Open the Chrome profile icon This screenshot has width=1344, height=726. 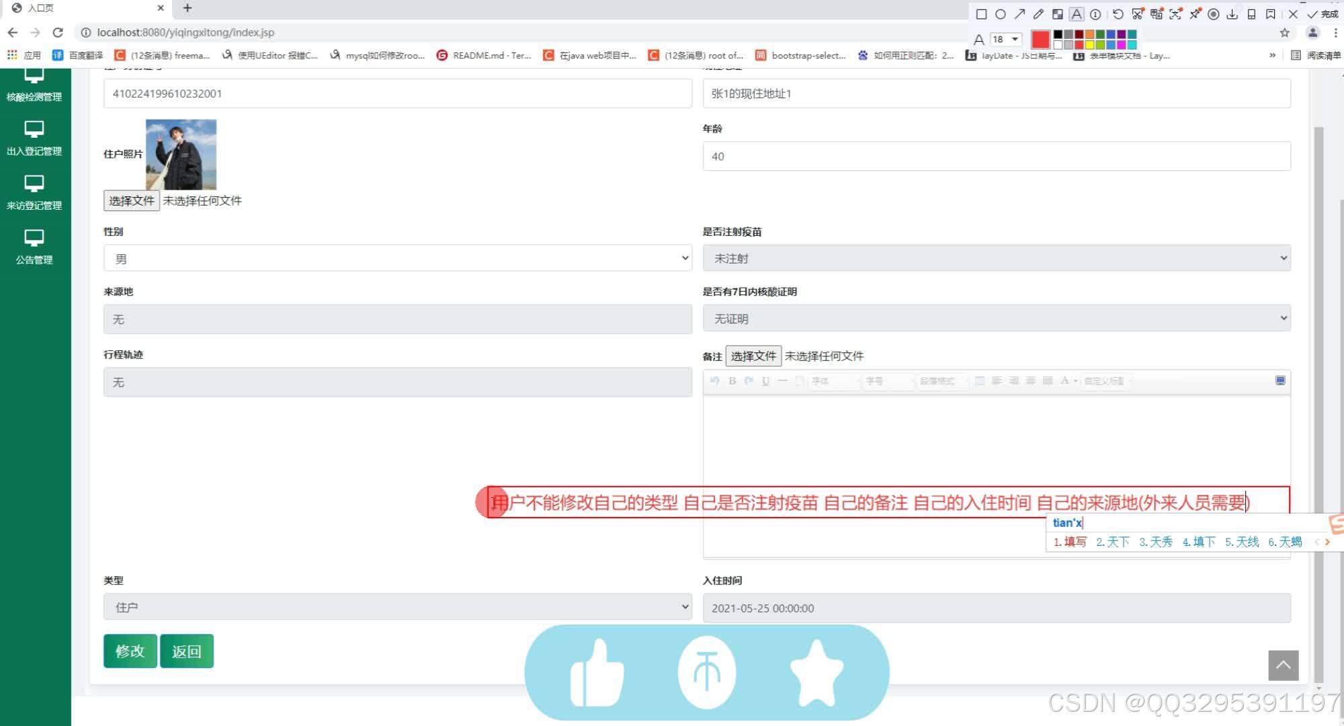(x=1312, y=32)
